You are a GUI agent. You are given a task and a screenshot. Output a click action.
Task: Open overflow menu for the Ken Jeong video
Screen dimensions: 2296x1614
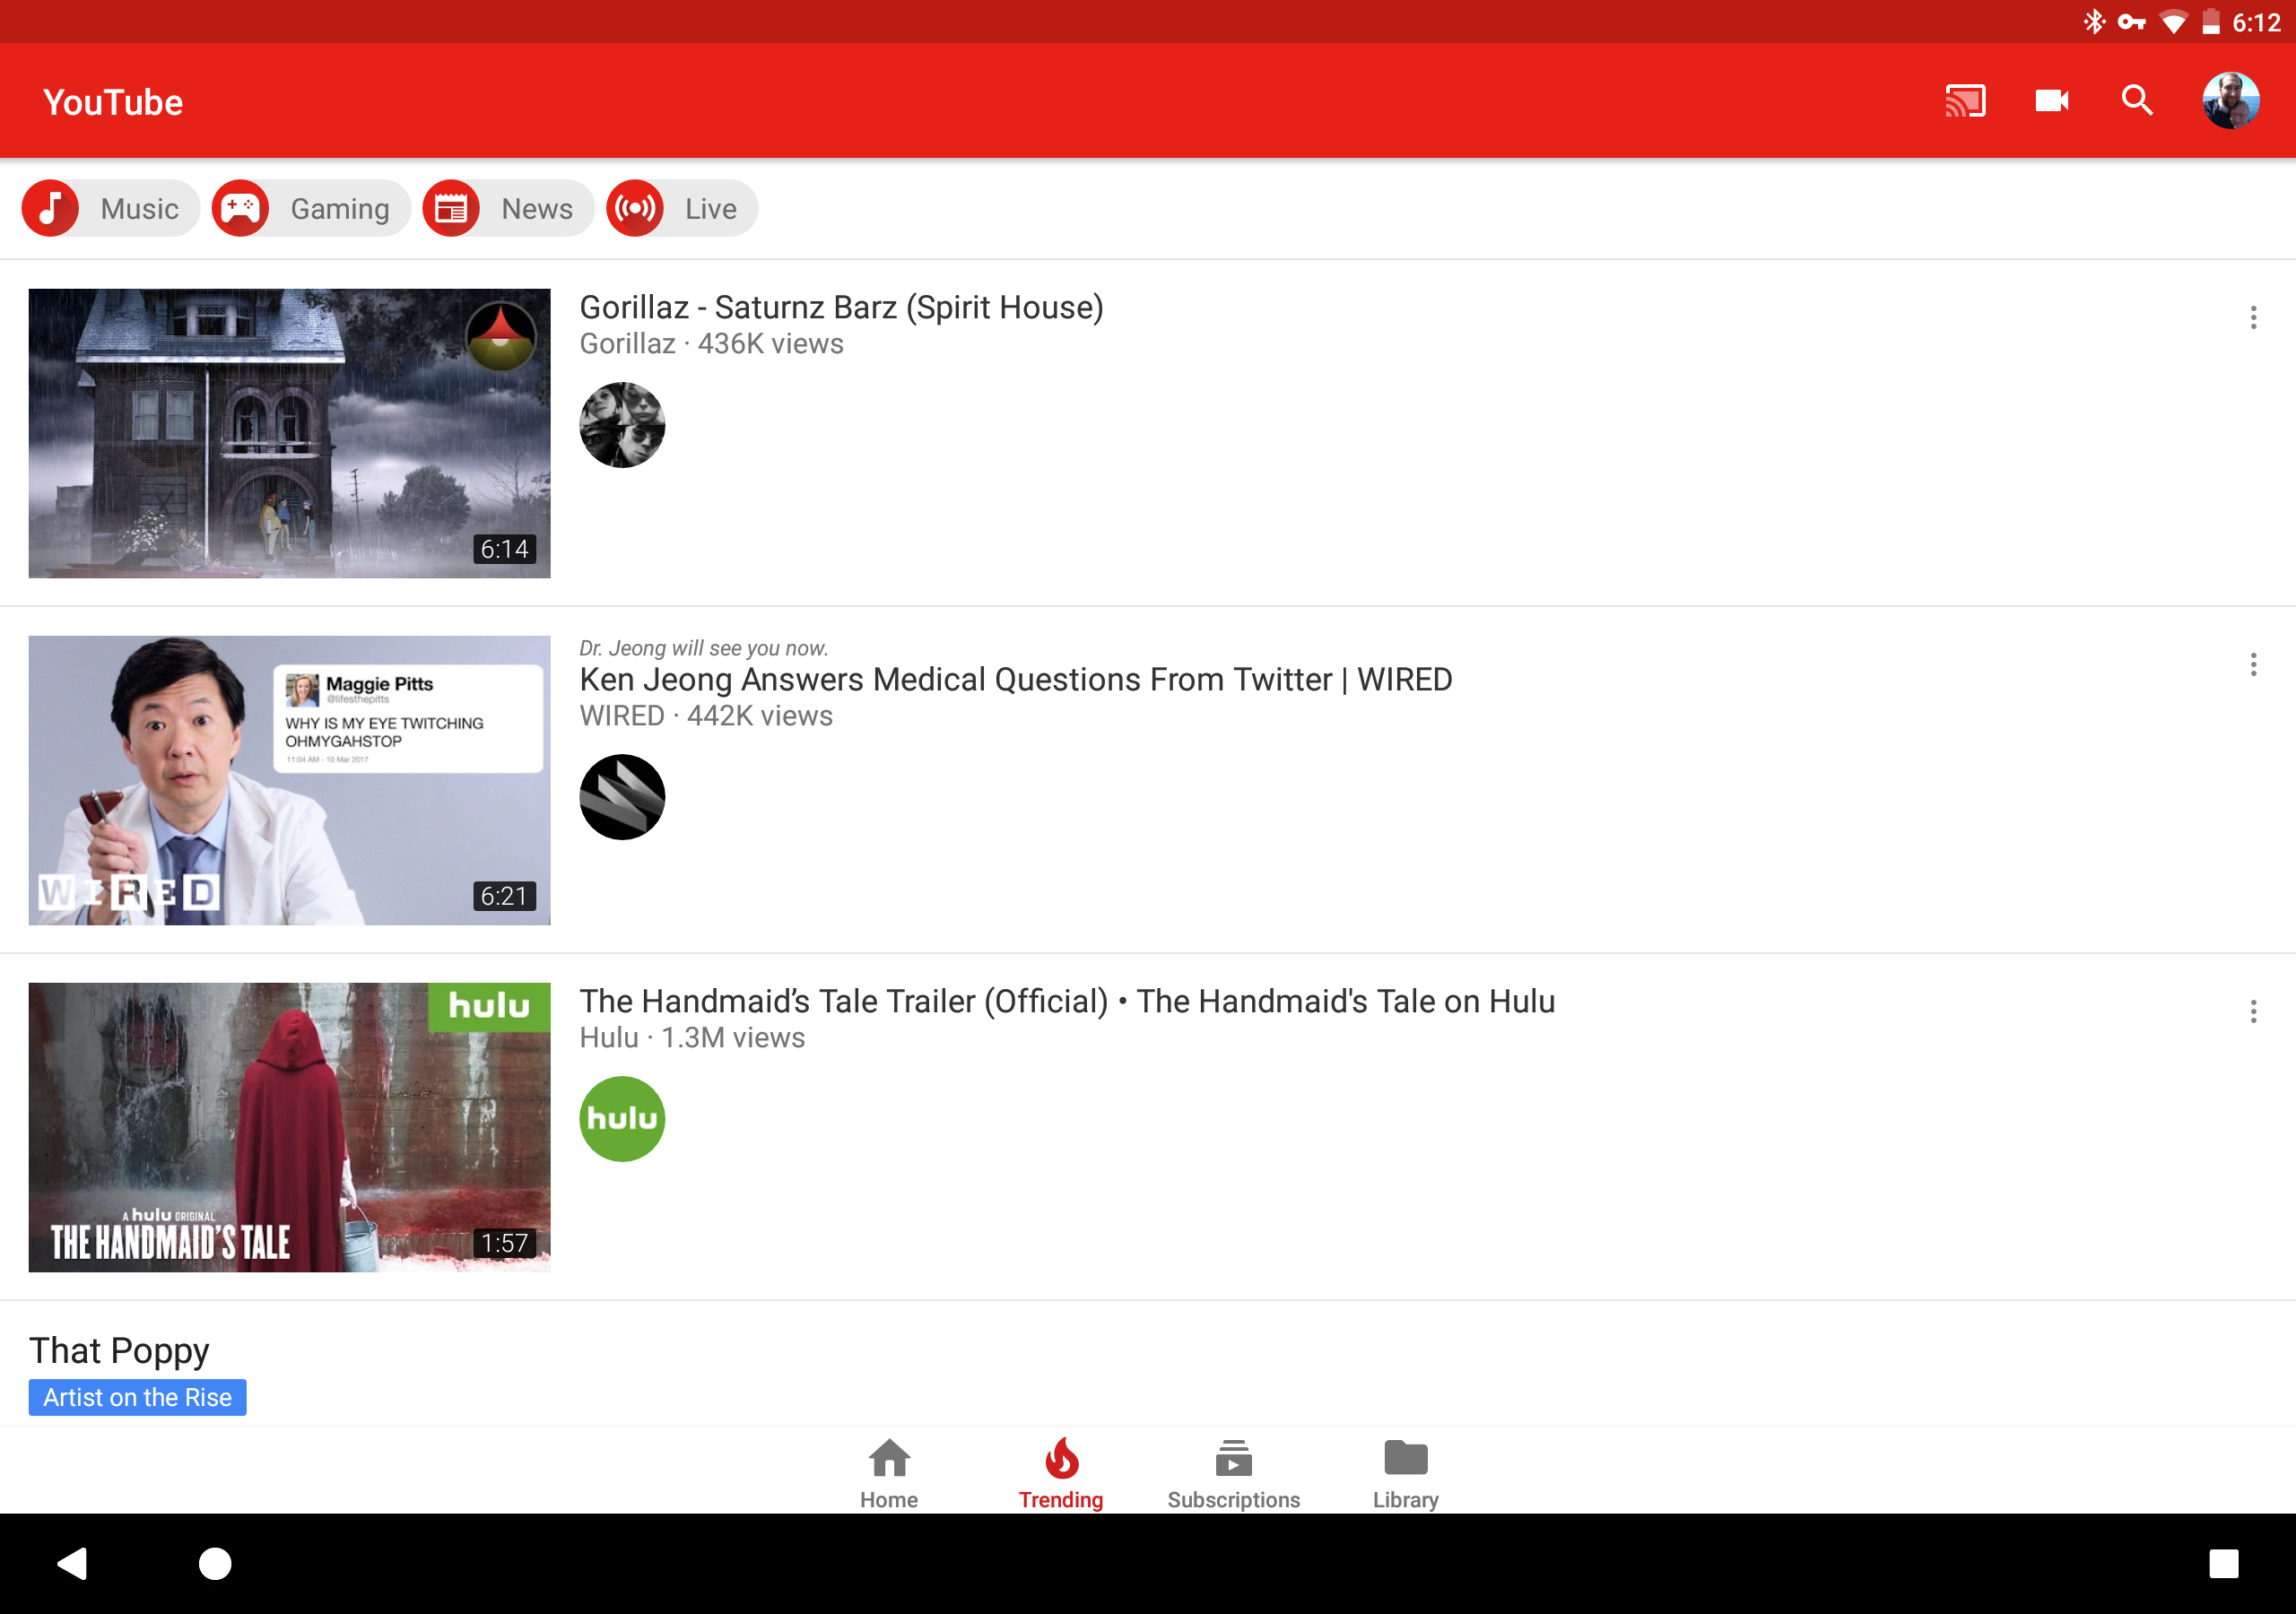click(2253, 663)
